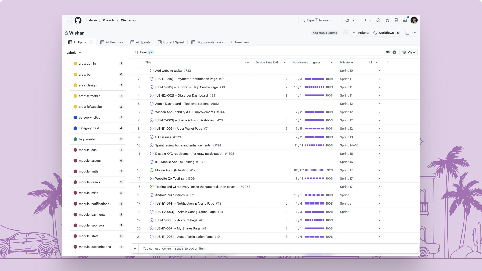Go to rihal-om organization link

(91, 20)
